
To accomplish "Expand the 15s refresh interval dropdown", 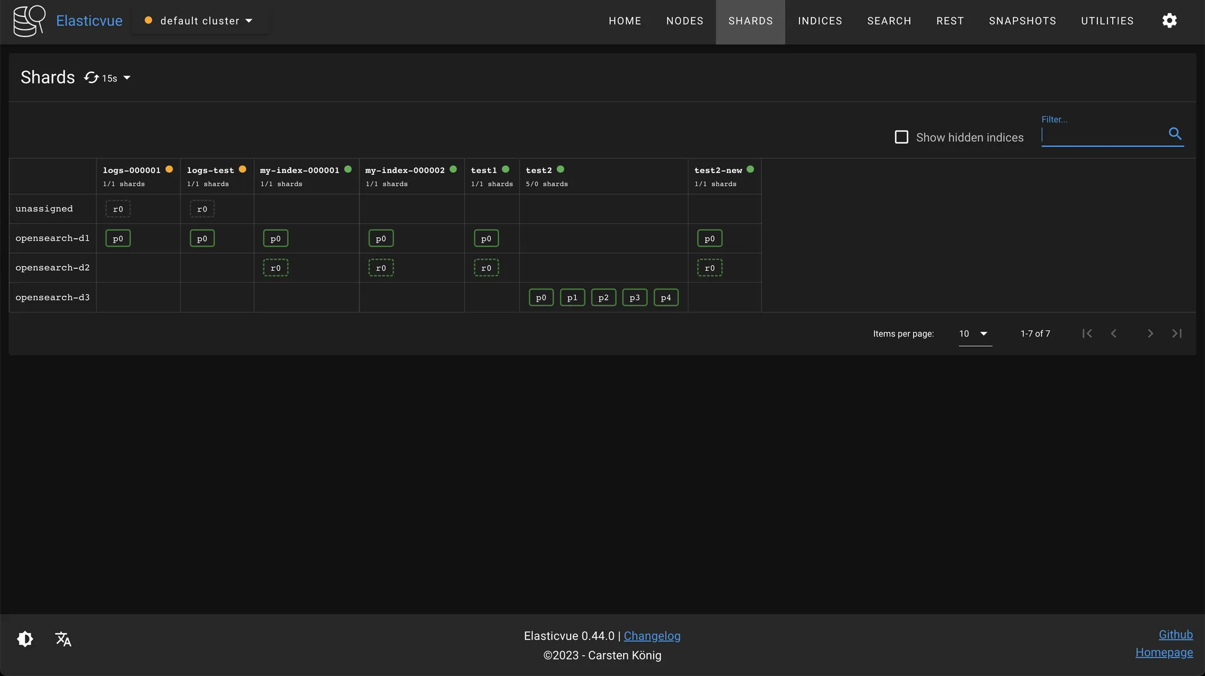I will 127,78.
